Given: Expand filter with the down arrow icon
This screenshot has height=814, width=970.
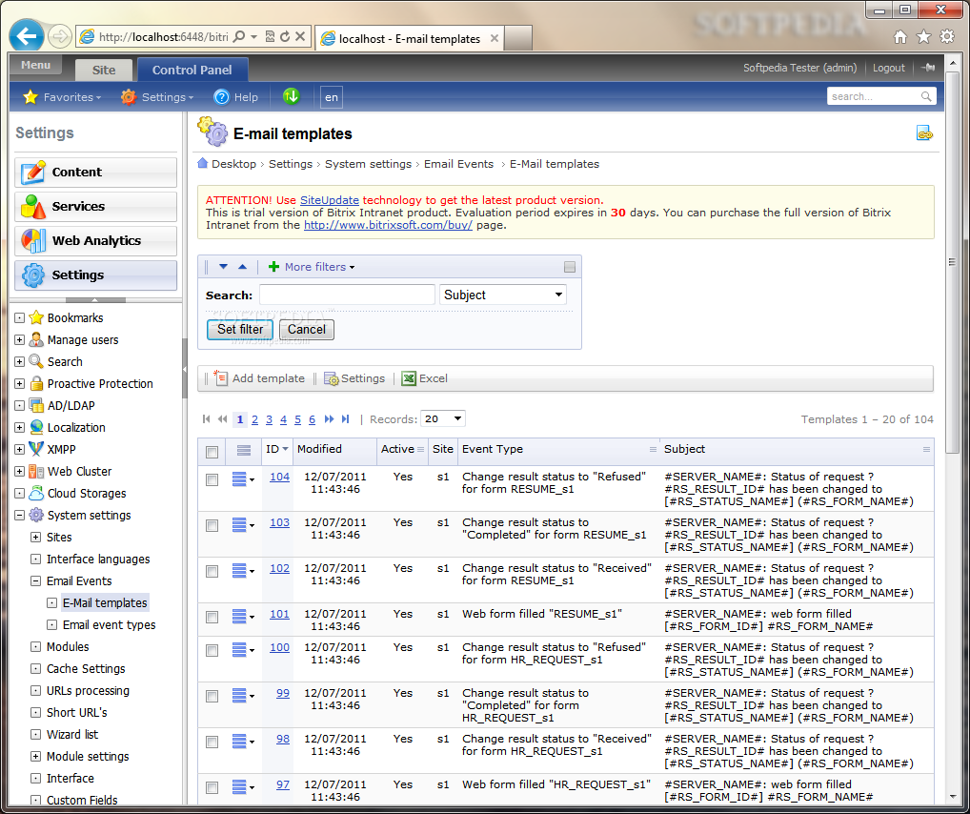Looking at the screenshot, I should [x=223, y=267].
